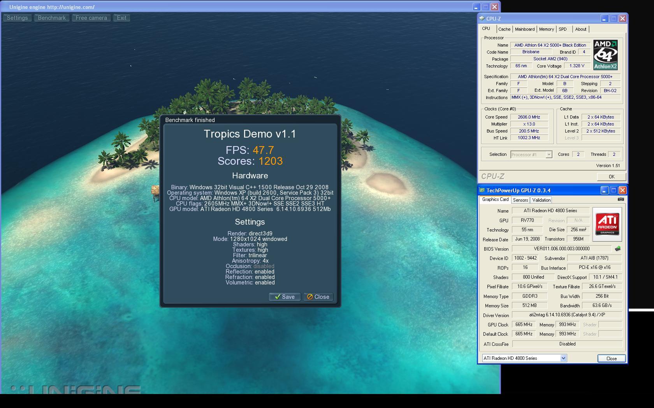This screenshot has width=654, height=408.
Task: Click the Shaders value 800 Unified
Action: 533,277
